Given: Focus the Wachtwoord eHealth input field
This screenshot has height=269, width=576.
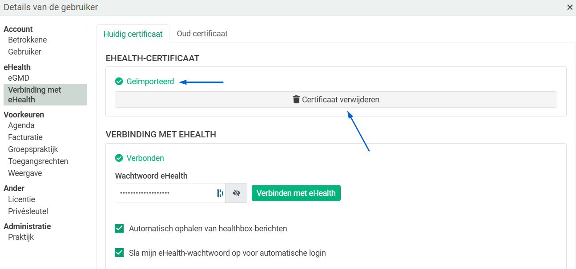Looking at the screenshot, I should pos(165,193).
